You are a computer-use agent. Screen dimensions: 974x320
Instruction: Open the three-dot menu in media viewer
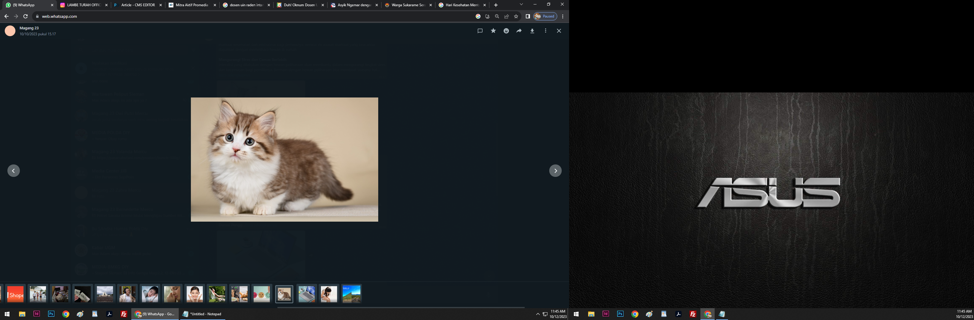pos(545,31)
